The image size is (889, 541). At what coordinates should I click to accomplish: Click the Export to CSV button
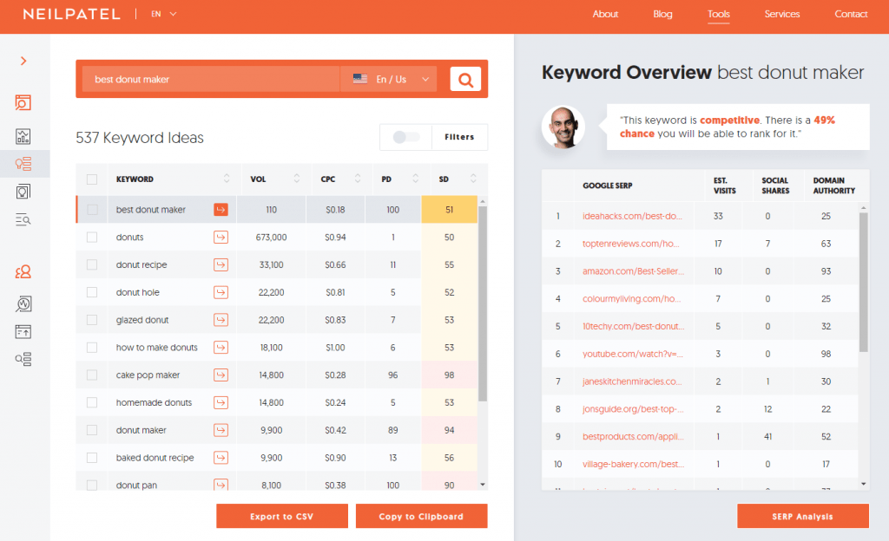click(x=282, y=516)
